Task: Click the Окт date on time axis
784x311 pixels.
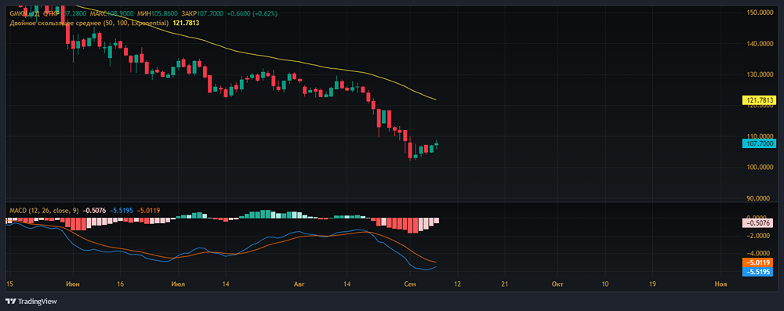Action: point(557,284)
